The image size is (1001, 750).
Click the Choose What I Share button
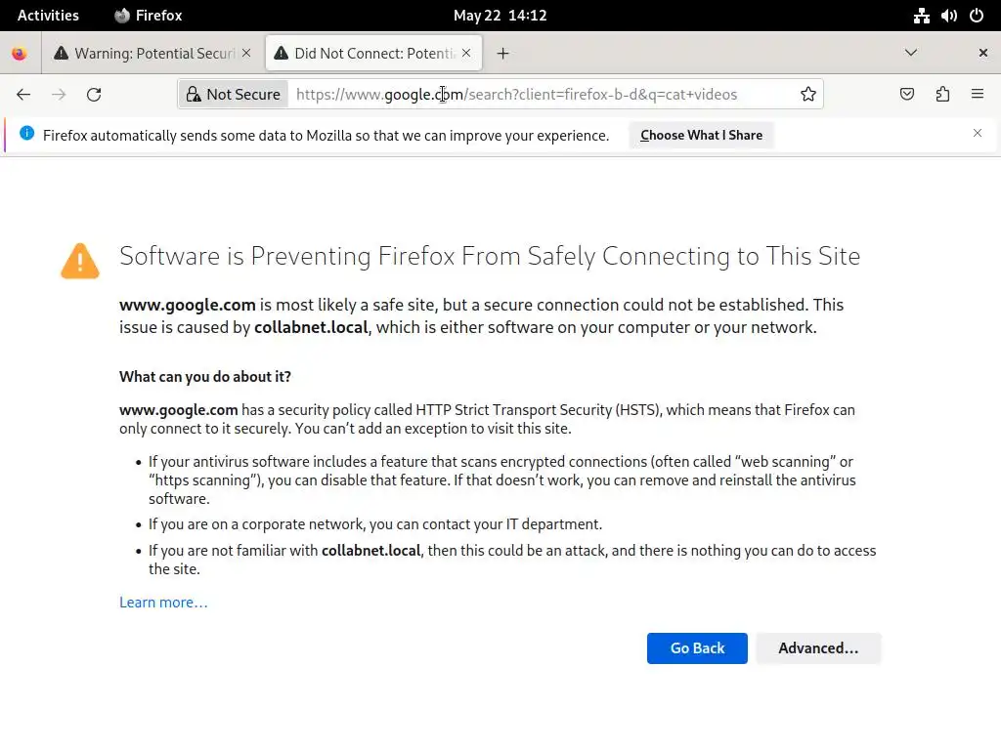pos(701,136)
